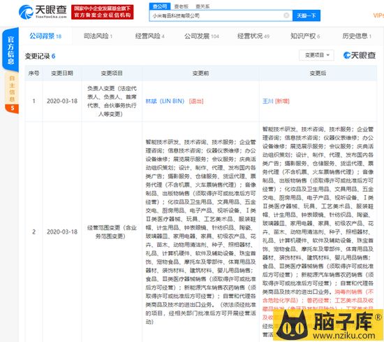Screen dimensions: 384x342
Task: Open the 公司发展 tab
Action: [202, 36]
